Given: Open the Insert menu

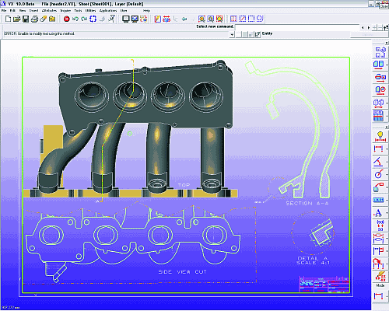Looking at the screenshot, I should [33, 11].
